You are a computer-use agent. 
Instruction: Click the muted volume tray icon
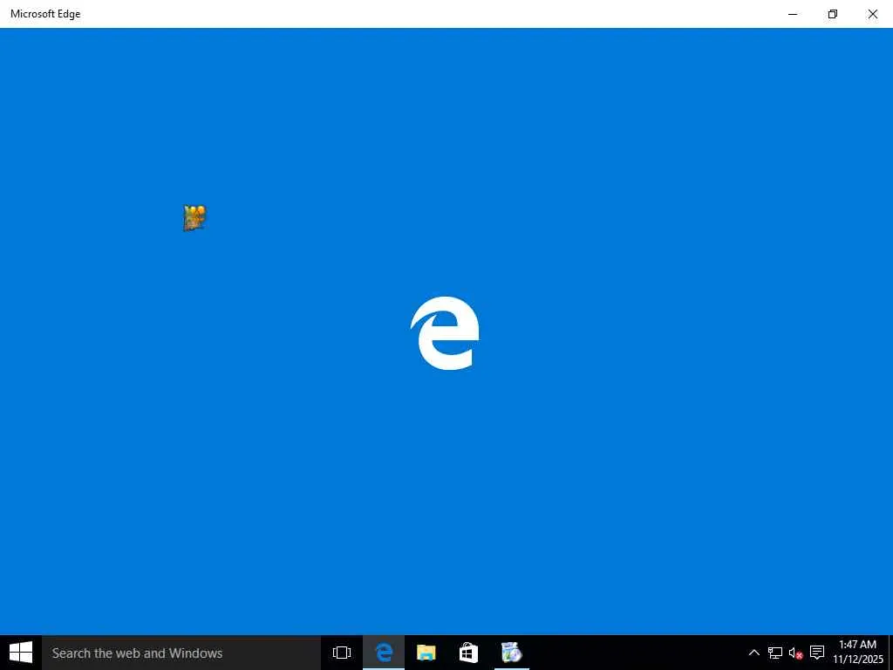coord(795,653)
